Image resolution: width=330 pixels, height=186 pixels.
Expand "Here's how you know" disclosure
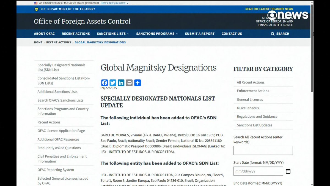pos(114,3)
